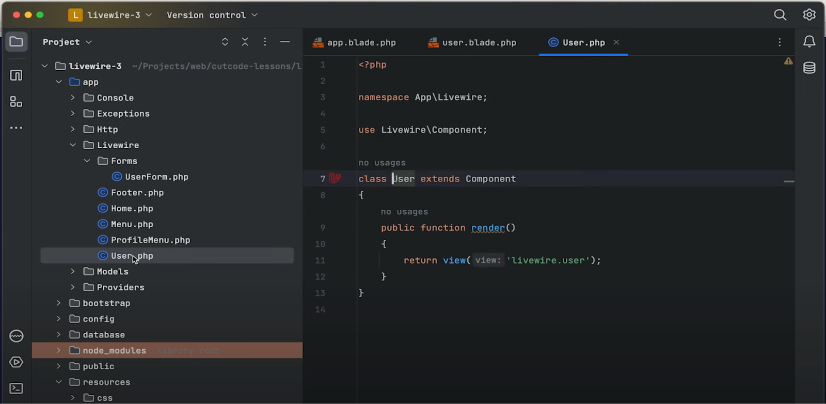Open the Project tool window folder icon
Viewport: 826px width, 404px height.
pyautogui.click(x=16, y=42)
